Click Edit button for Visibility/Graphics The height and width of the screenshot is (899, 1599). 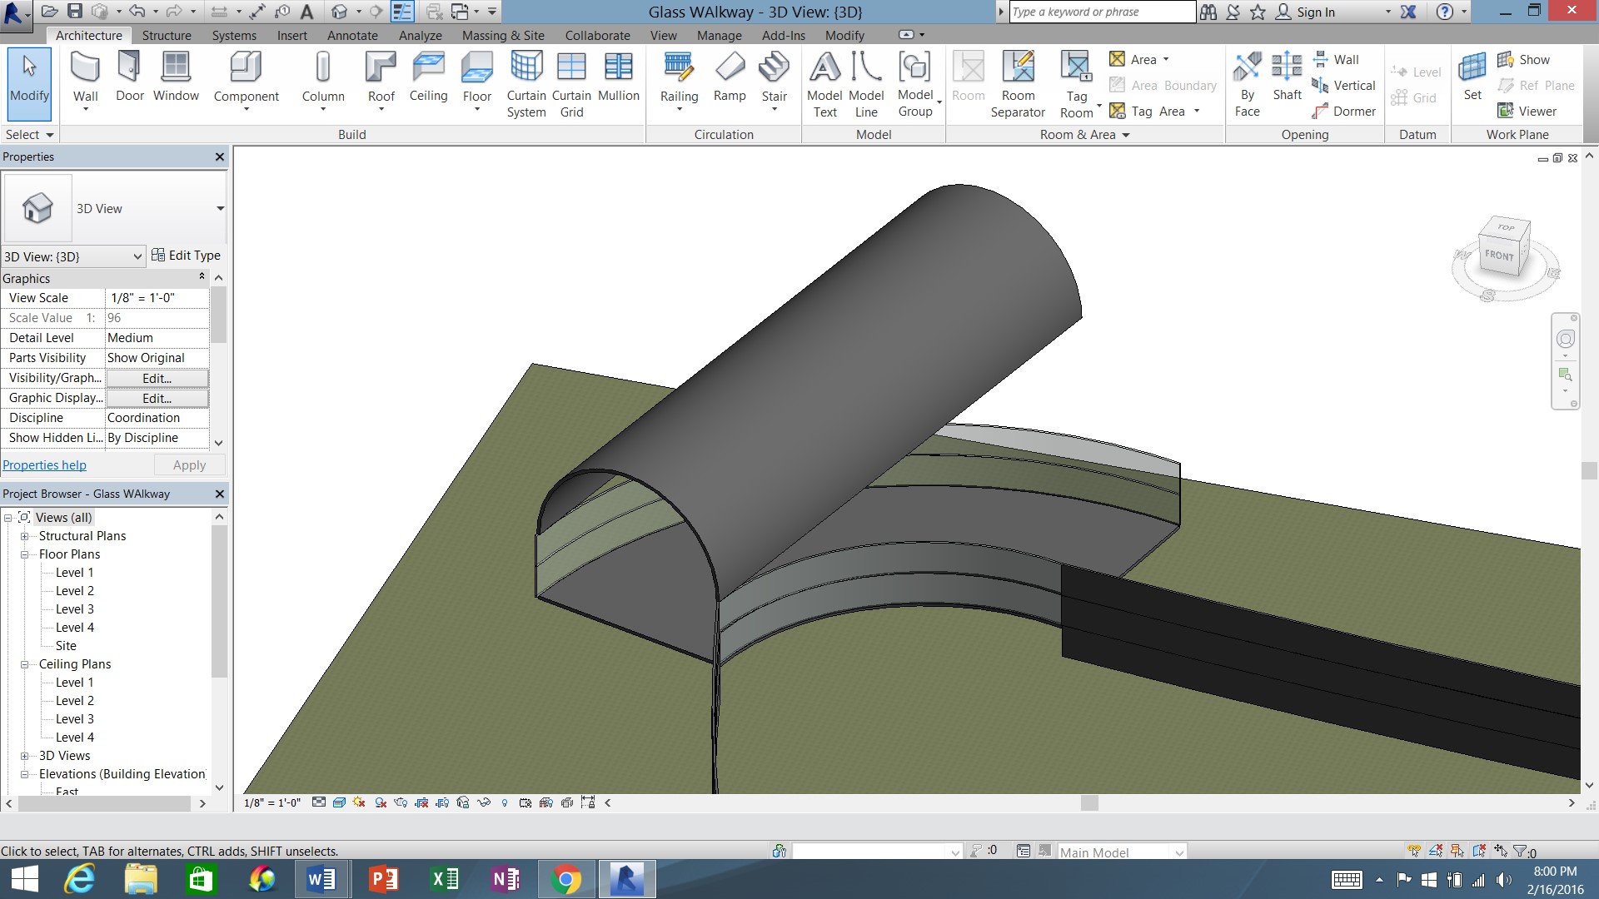(x=157, y=378)
